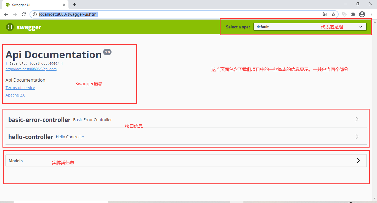Viewport: 377px width, 203px height.
Task: Click the Models section label
Action: 16,161
